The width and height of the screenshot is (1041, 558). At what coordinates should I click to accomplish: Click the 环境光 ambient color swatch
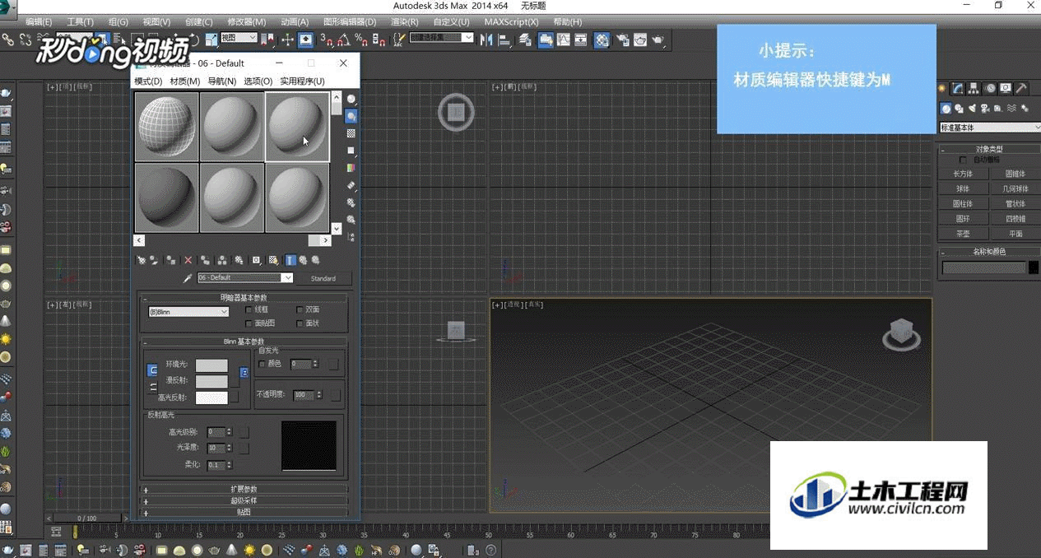pos(211,365)
